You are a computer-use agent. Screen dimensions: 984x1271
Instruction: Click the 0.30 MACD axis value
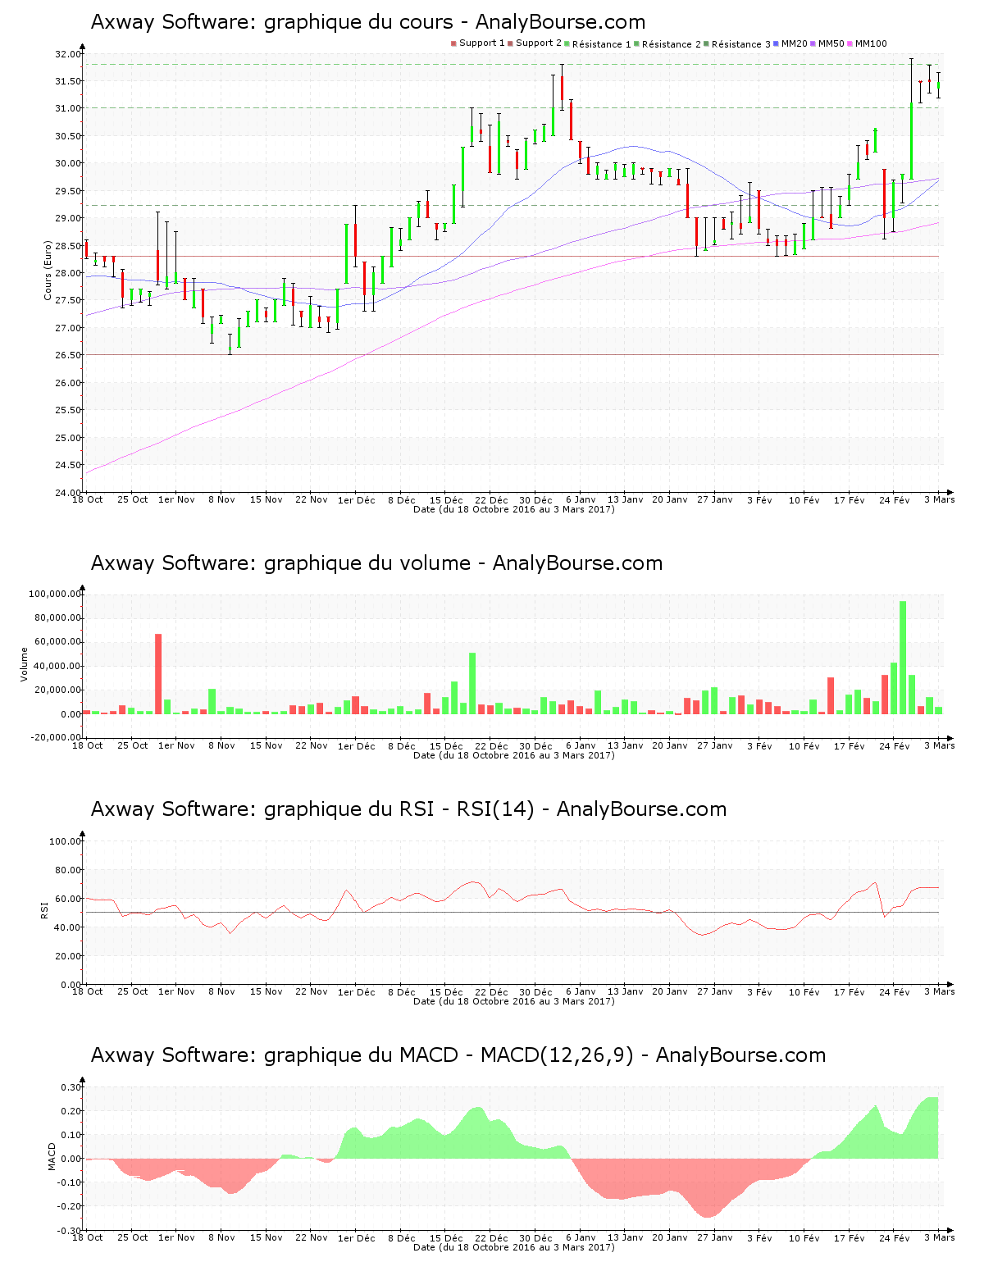[x=71, y=1087]
